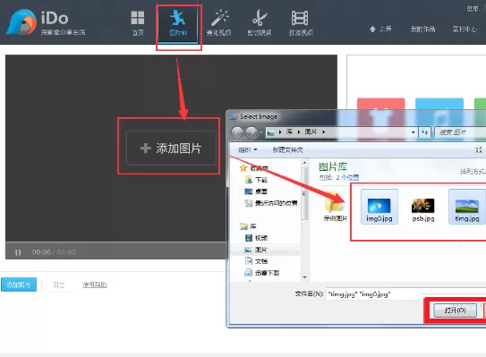
Task: Click blue 添加图片 button below the player
Action: tap(19, 285)
